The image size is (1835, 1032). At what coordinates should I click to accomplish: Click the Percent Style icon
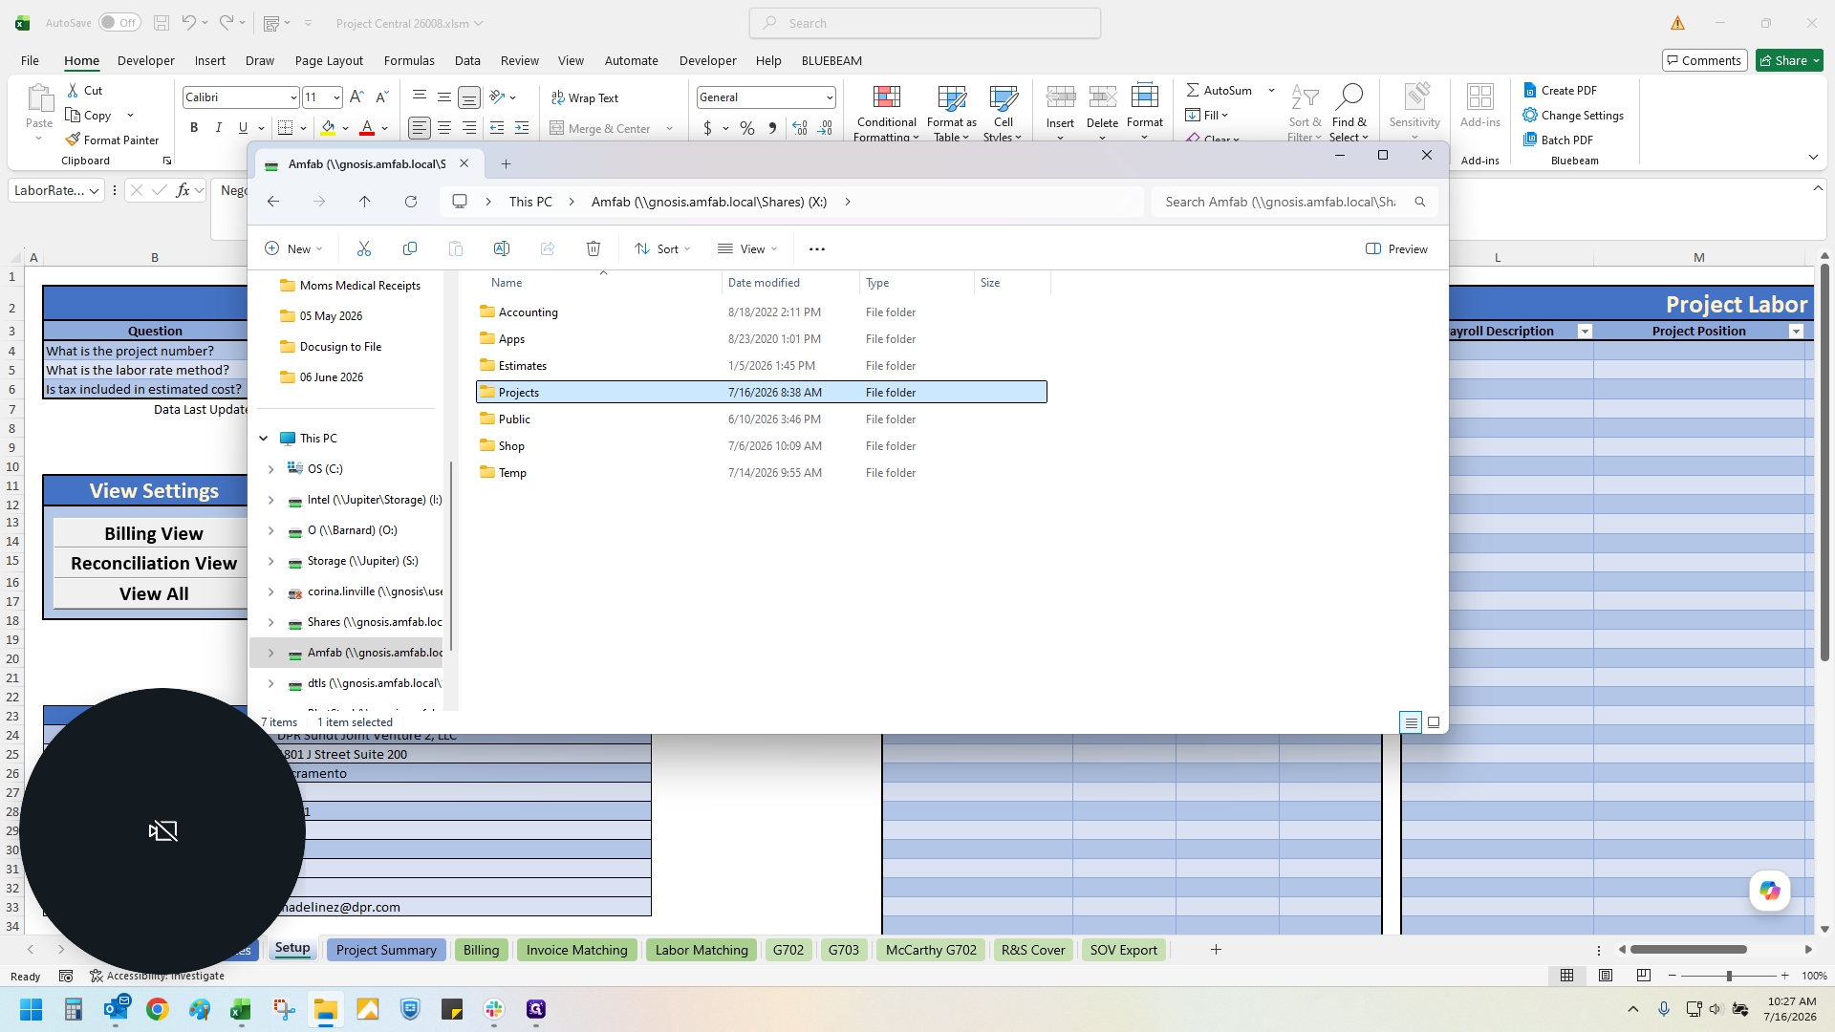point(746,128)
